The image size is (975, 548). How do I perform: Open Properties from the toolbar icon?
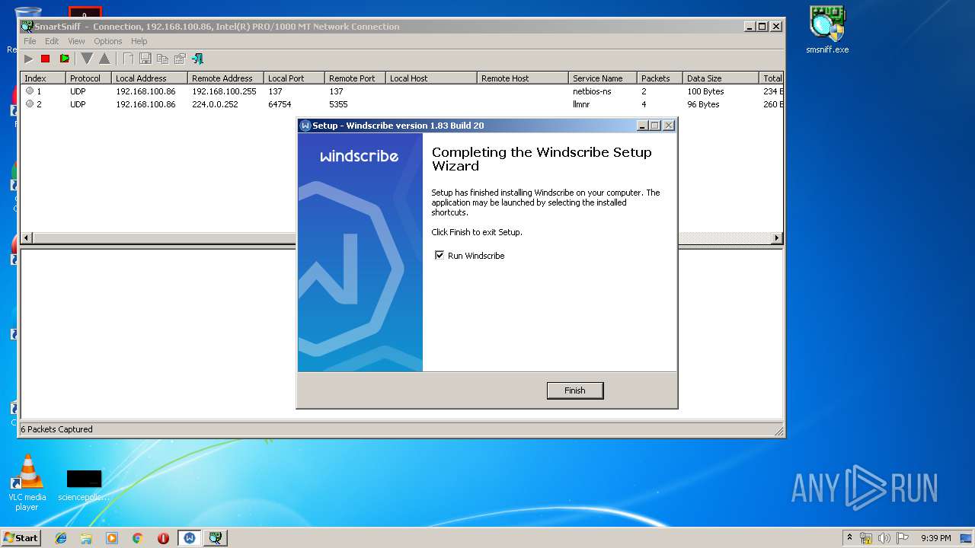point(180,59)
